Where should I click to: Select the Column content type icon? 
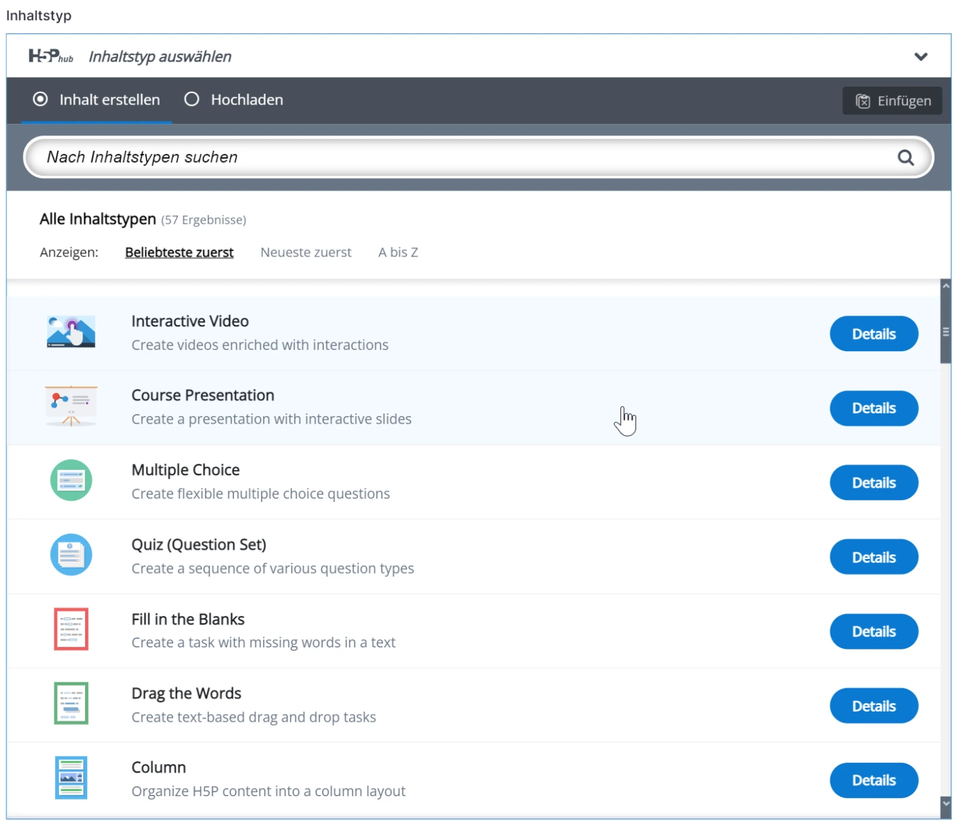click(71, 778)
